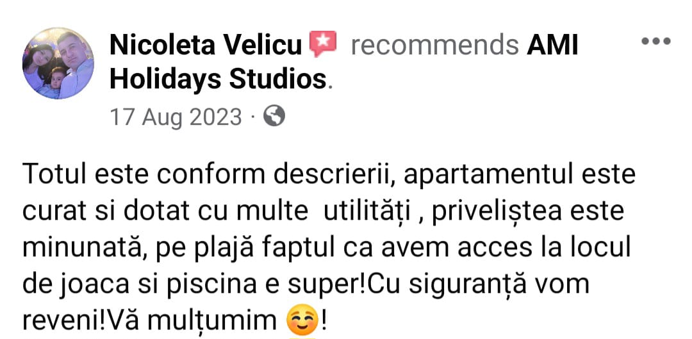The width and height of the screenshot is (692, 339).
Task: Open Nicoleta Velicu's profile picture
Action: pyautogui.click(x=58, y=63)
